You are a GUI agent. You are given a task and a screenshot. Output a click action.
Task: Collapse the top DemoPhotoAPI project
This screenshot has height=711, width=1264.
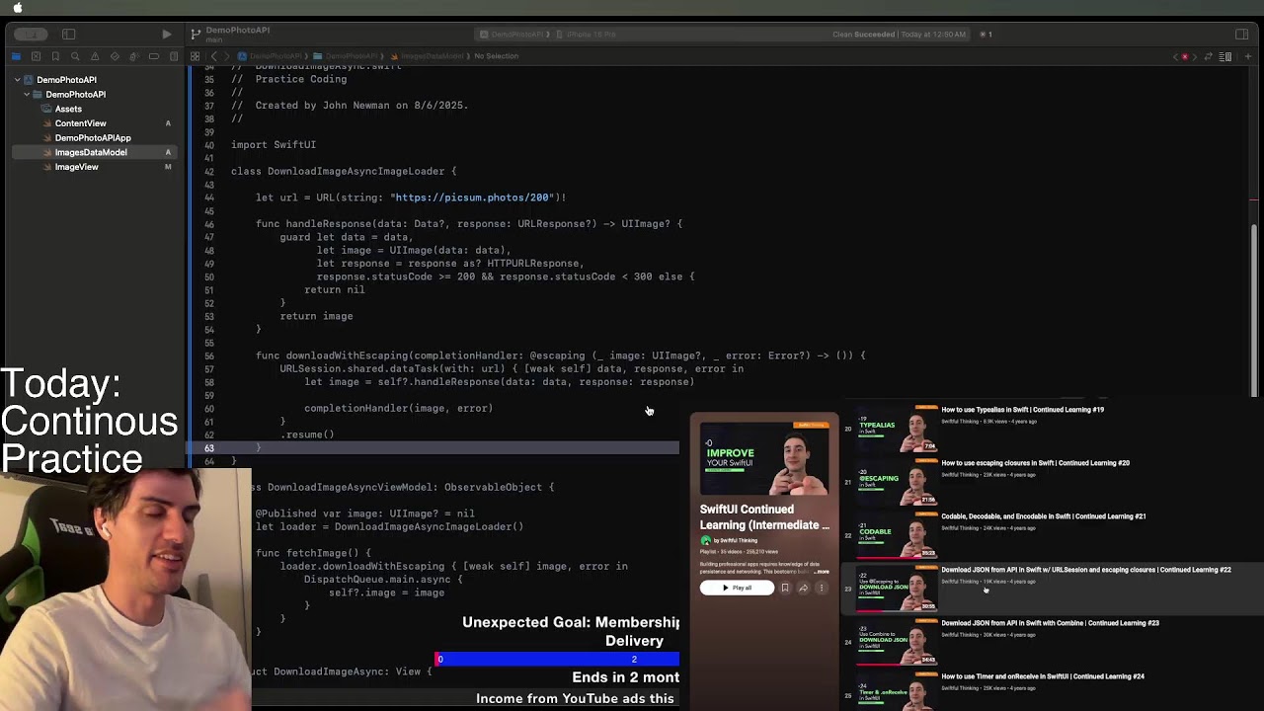[17, 80]
